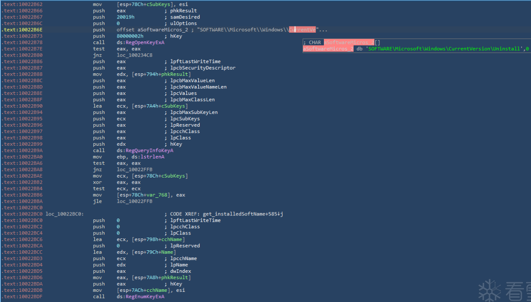The image size is (531, 302).
Task: Click the samDesired comment
Action: coord(182,17)
